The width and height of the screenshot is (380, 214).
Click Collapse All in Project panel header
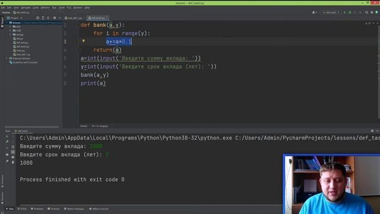tap(48, 18)
